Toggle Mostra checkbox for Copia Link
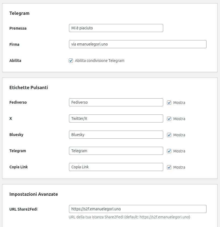Screen dimensions: 220x227 tap(169, 167)
